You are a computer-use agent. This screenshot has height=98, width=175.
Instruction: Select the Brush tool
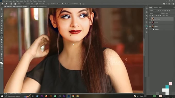(2, 28)
